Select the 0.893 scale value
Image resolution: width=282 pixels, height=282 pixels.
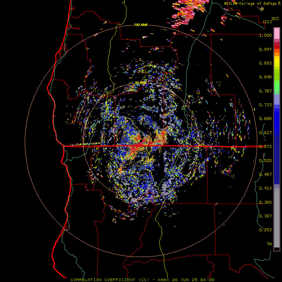[265, 63]
